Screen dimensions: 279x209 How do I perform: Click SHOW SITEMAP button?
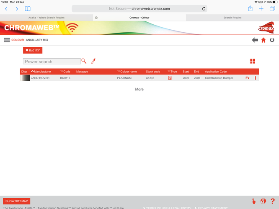(x=17, y=201)
